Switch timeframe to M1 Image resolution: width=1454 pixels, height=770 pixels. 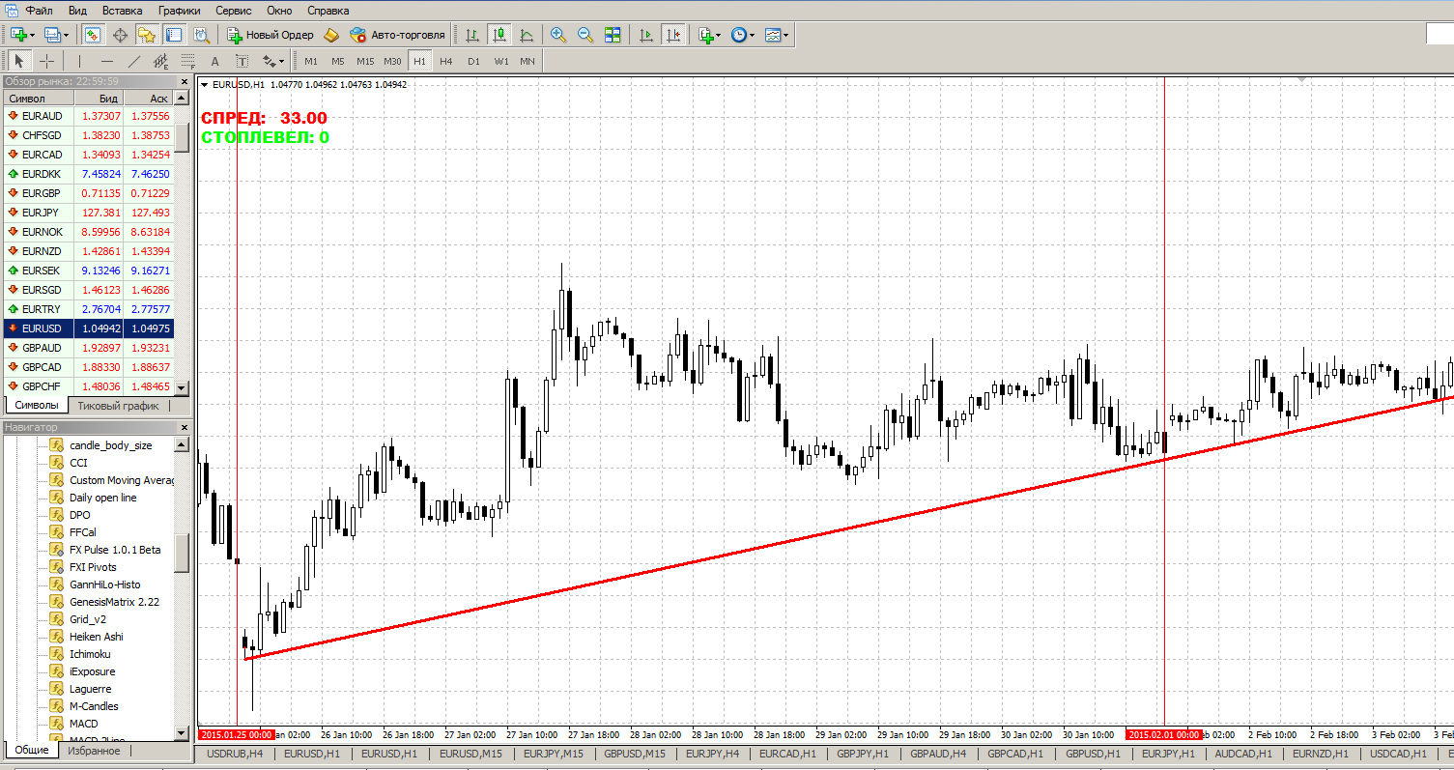pyautogui.click(x=310, y=61)
